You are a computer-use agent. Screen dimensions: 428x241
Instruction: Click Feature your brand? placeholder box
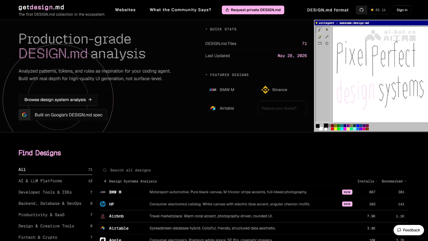pos(282,108)
